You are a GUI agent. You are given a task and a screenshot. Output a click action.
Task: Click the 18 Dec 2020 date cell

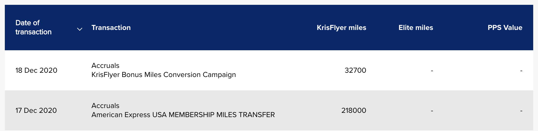tap(36, 70)
